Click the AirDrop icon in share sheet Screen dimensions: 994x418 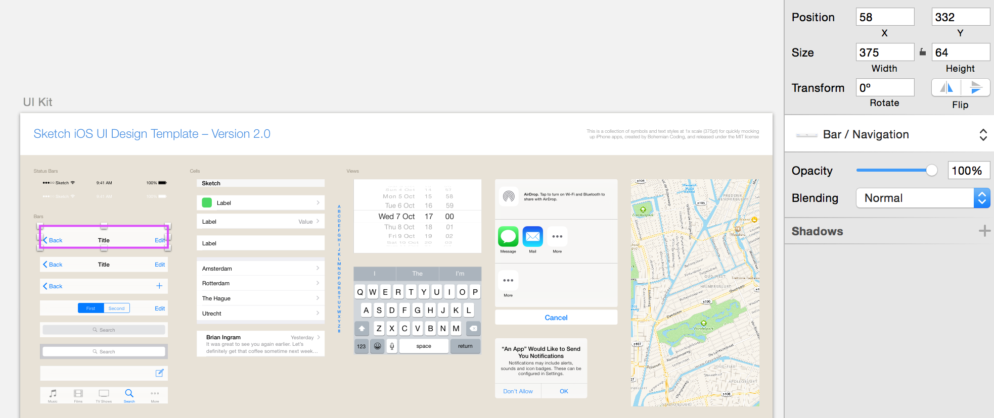coord(509,196)
